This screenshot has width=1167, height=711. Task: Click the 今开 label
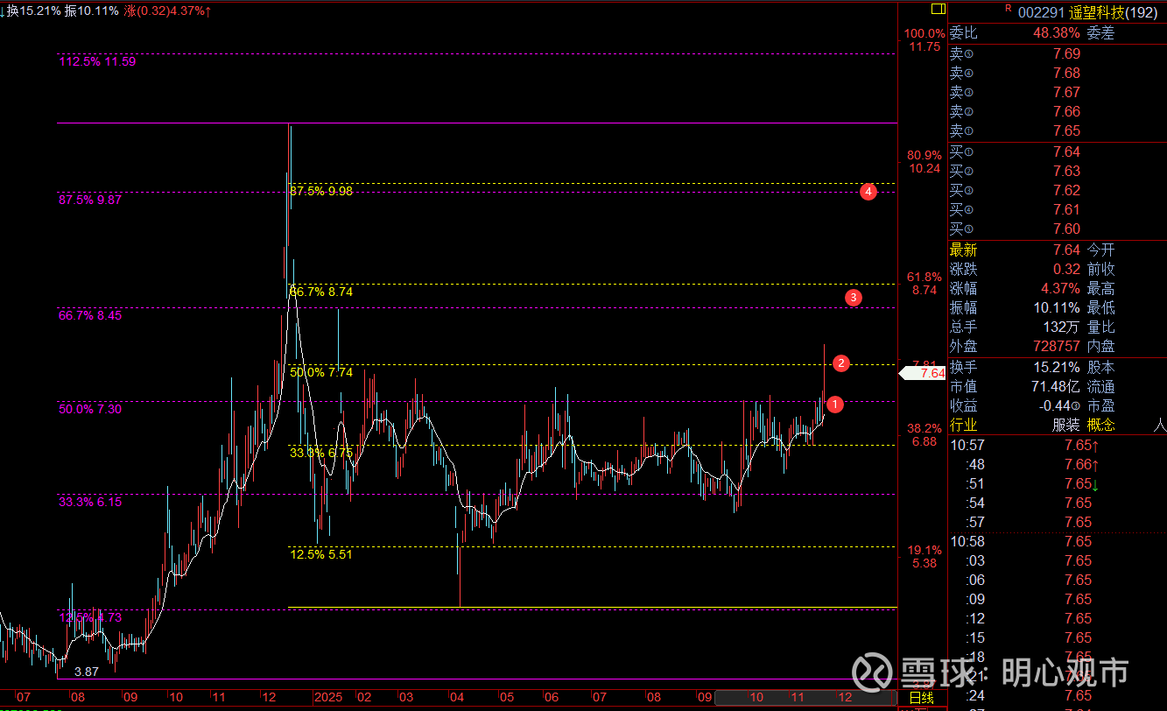pyautogui.click(x=1101, y=250)
